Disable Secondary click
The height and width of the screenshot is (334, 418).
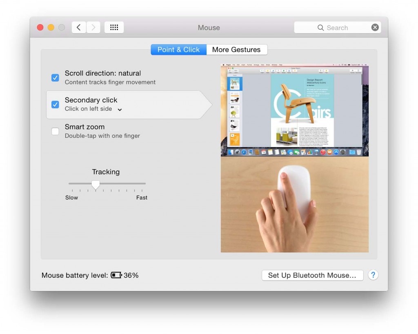(x=55, y=105)
